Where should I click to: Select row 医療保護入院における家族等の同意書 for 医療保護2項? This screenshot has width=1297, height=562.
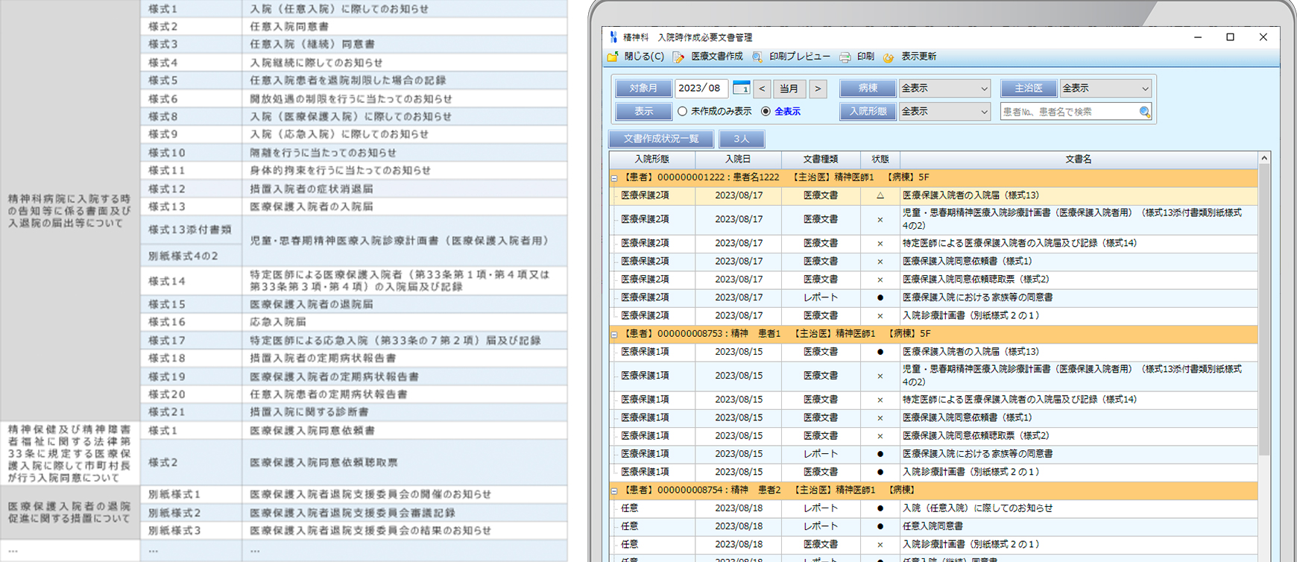click(934, 297)
